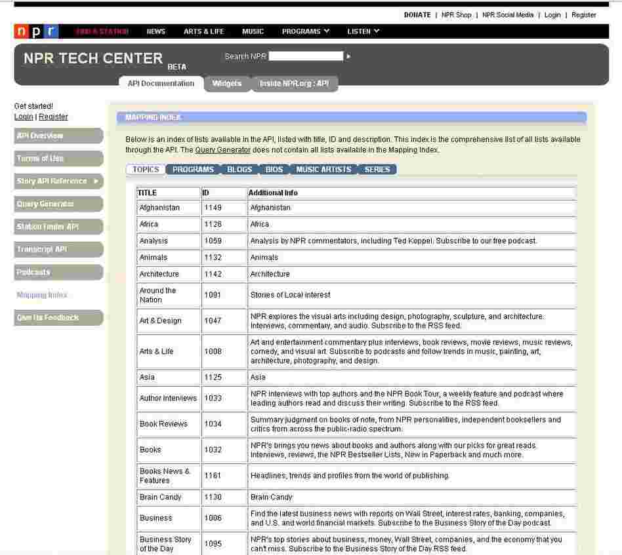The image size is (622, 555).
Task: Submit search with the arrow button
Action: click(x=348, y=56)
